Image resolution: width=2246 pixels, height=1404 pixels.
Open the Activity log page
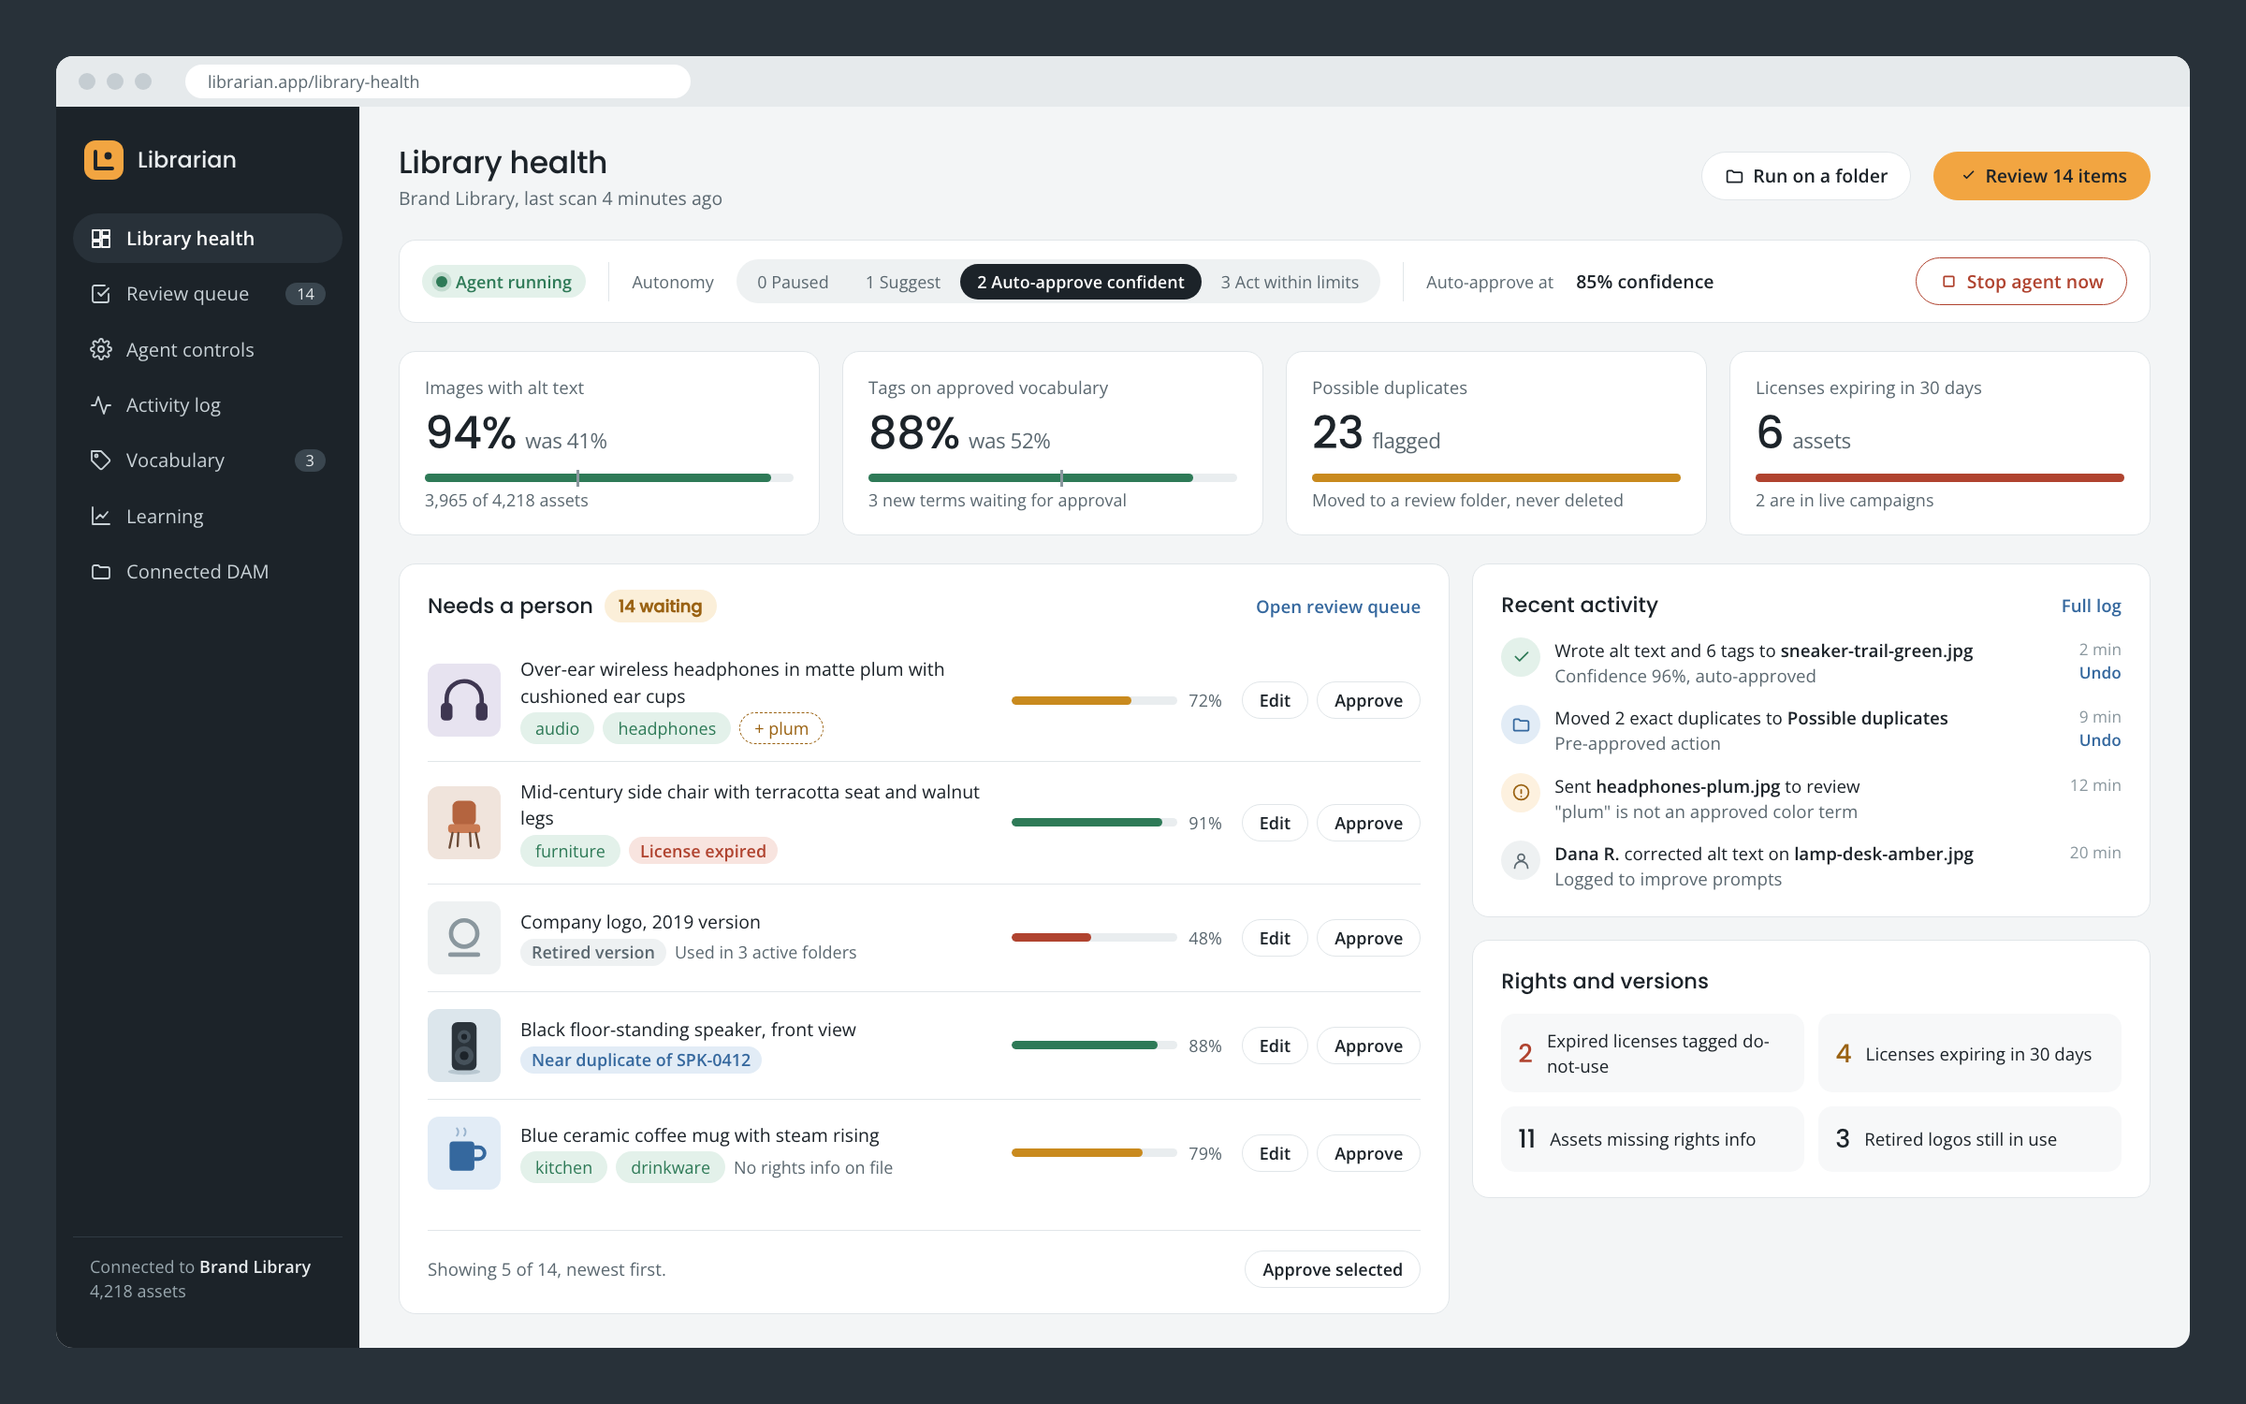(208, 405)
